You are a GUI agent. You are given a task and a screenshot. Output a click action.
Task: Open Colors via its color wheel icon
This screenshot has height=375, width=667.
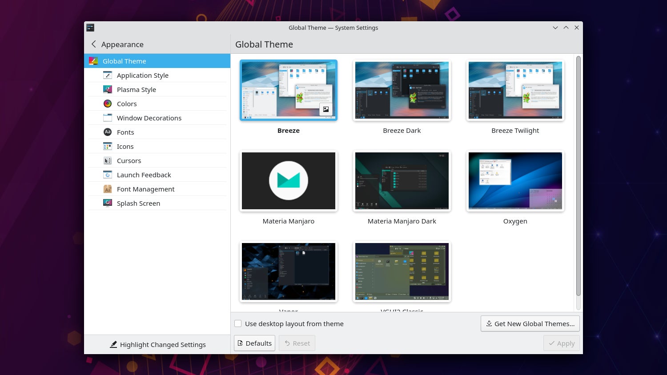[108, 104]
